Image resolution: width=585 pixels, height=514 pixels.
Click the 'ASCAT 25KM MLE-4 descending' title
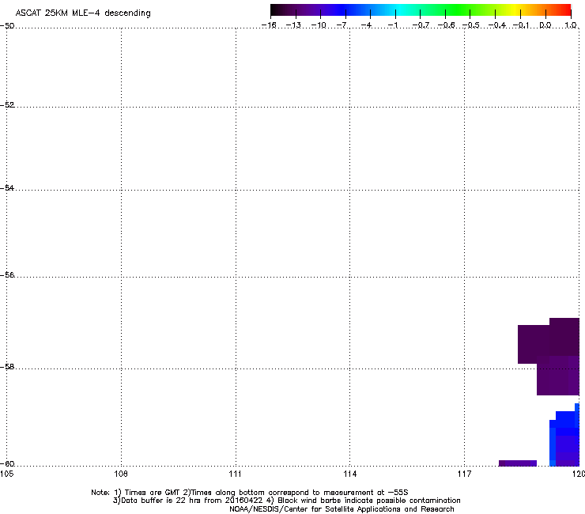point(83,13)
